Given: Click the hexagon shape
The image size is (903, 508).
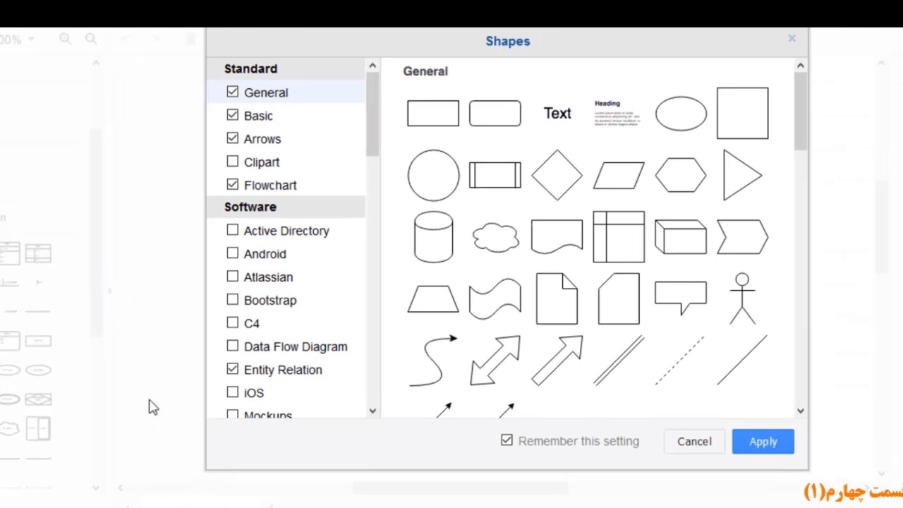Looking at the screenshot, I should click(x=681, y=175).
